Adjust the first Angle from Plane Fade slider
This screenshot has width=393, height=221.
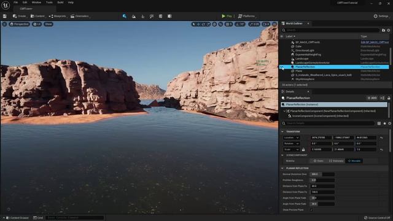point(322,198)
